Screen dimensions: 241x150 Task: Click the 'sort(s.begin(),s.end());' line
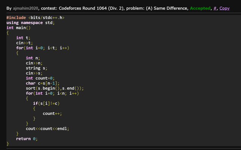pyautogui.click(x=55, y=88)
